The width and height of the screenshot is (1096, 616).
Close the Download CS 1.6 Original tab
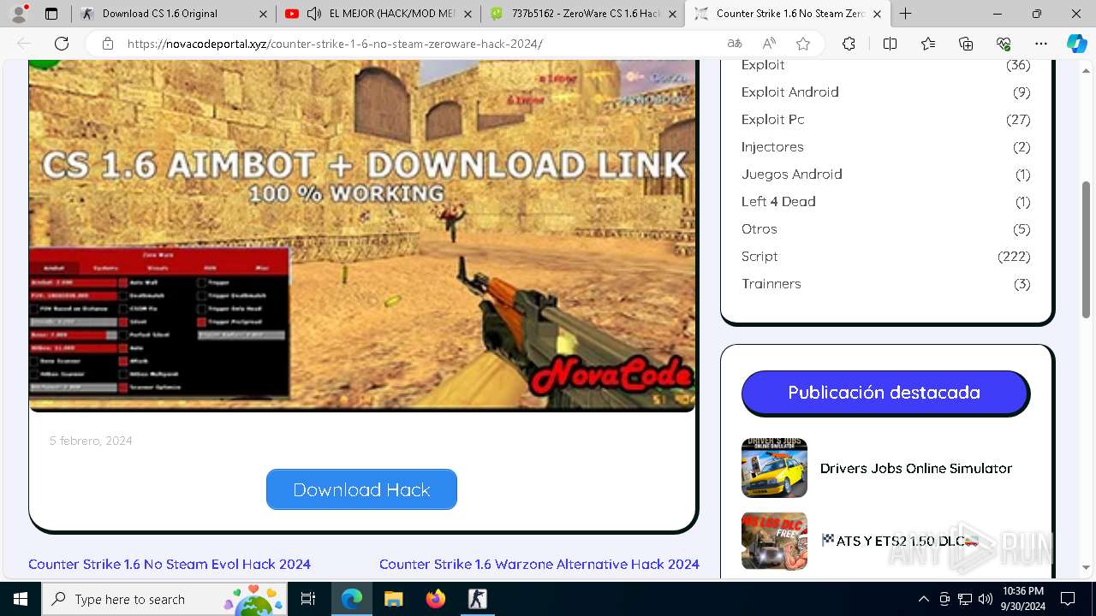pos(263,14)
